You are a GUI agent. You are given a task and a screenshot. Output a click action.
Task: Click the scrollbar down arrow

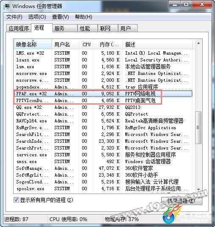coord(198,189)
